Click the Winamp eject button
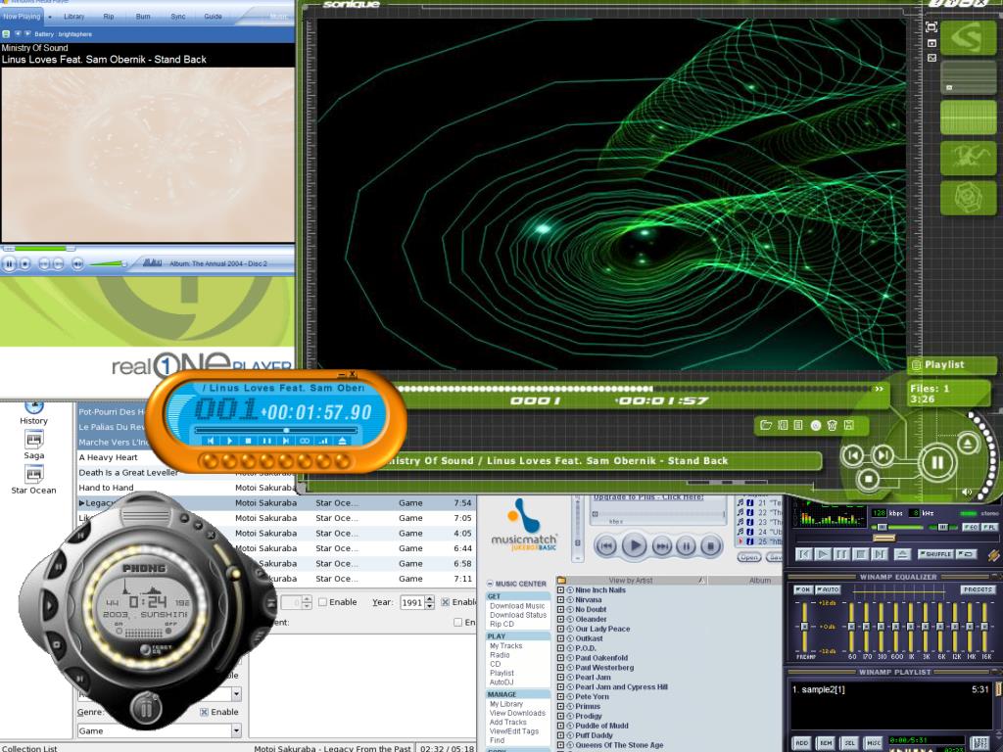 (x=902, y=554)
